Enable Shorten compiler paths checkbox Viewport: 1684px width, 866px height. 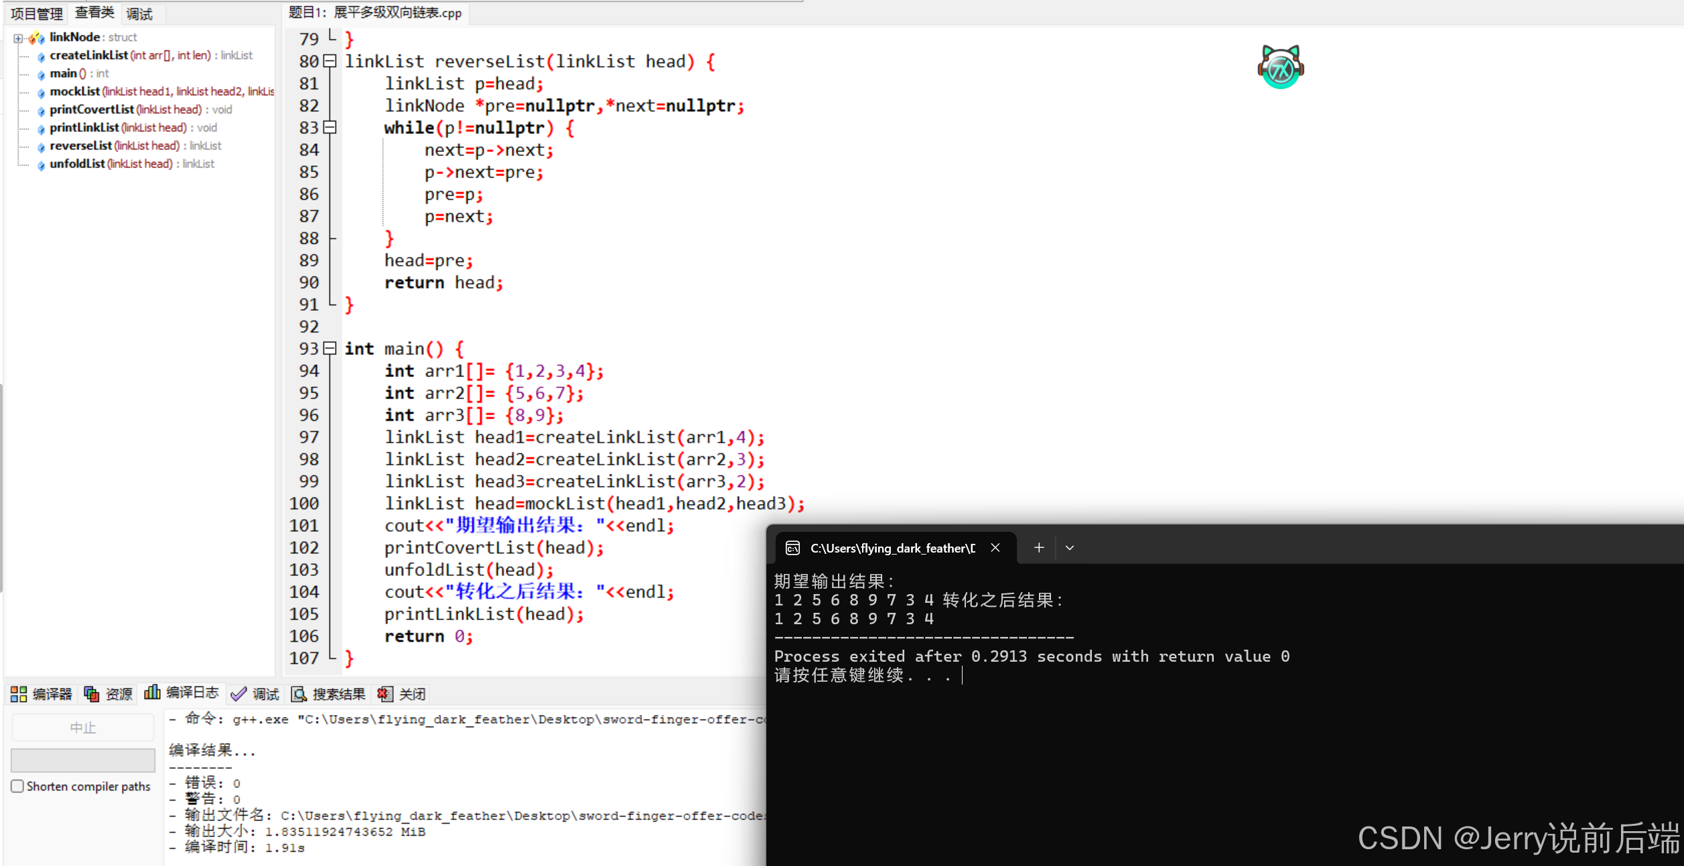pyautogui.click(x=17, y=786)
